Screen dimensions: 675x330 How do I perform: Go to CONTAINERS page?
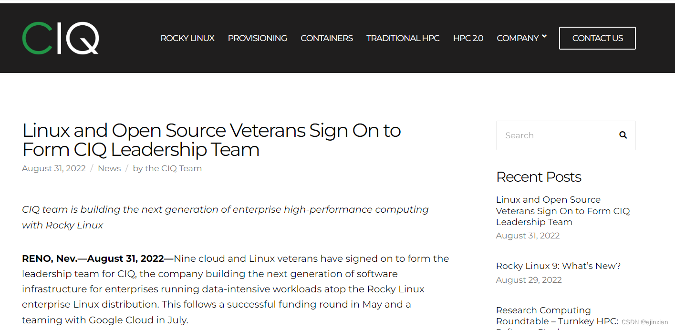tap(327, 38)
